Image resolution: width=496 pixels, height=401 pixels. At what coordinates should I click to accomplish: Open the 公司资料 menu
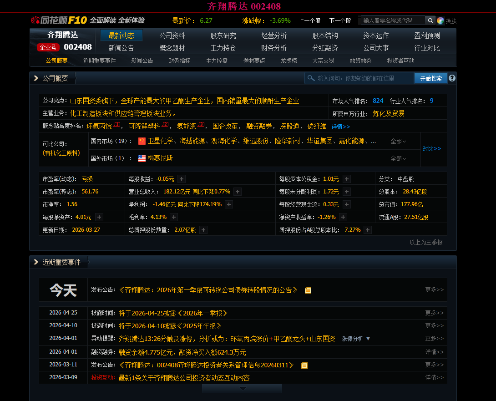click(x=172, y=36)
